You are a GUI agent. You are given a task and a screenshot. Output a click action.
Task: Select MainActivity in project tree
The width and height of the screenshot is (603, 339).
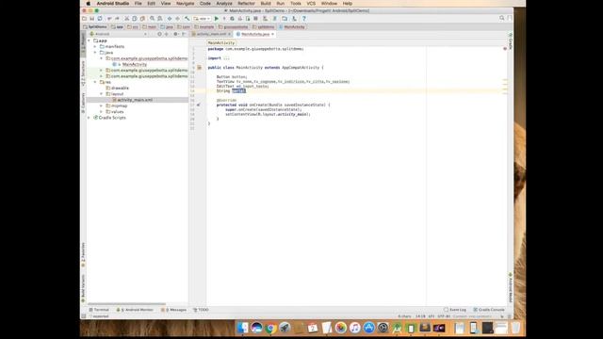pos(134,64)
